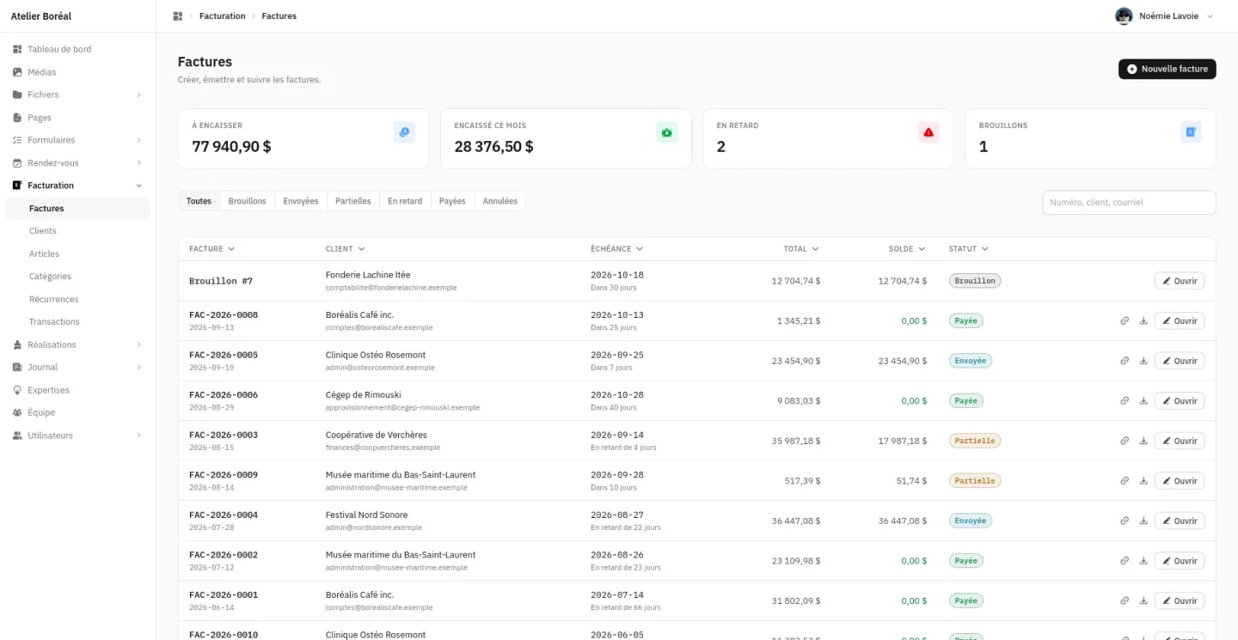Download invoice FAC-2026-0003 icon
This screenshot has height=640, width=1238.
point(1143,441)
